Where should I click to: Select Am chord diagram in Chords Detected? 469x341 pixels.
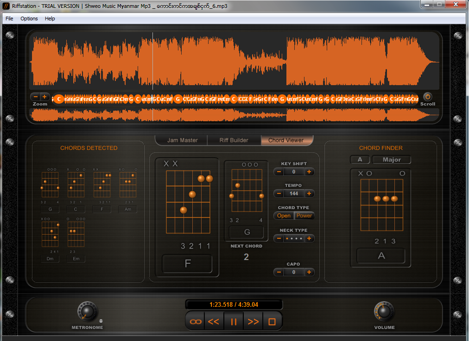point(128,185)
